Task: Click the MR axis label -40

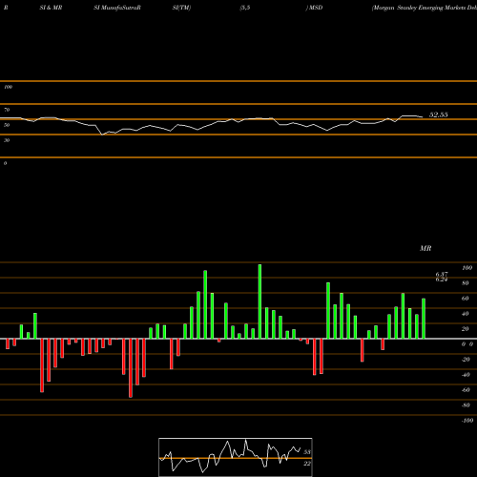Action: click(x=466, y=375)
